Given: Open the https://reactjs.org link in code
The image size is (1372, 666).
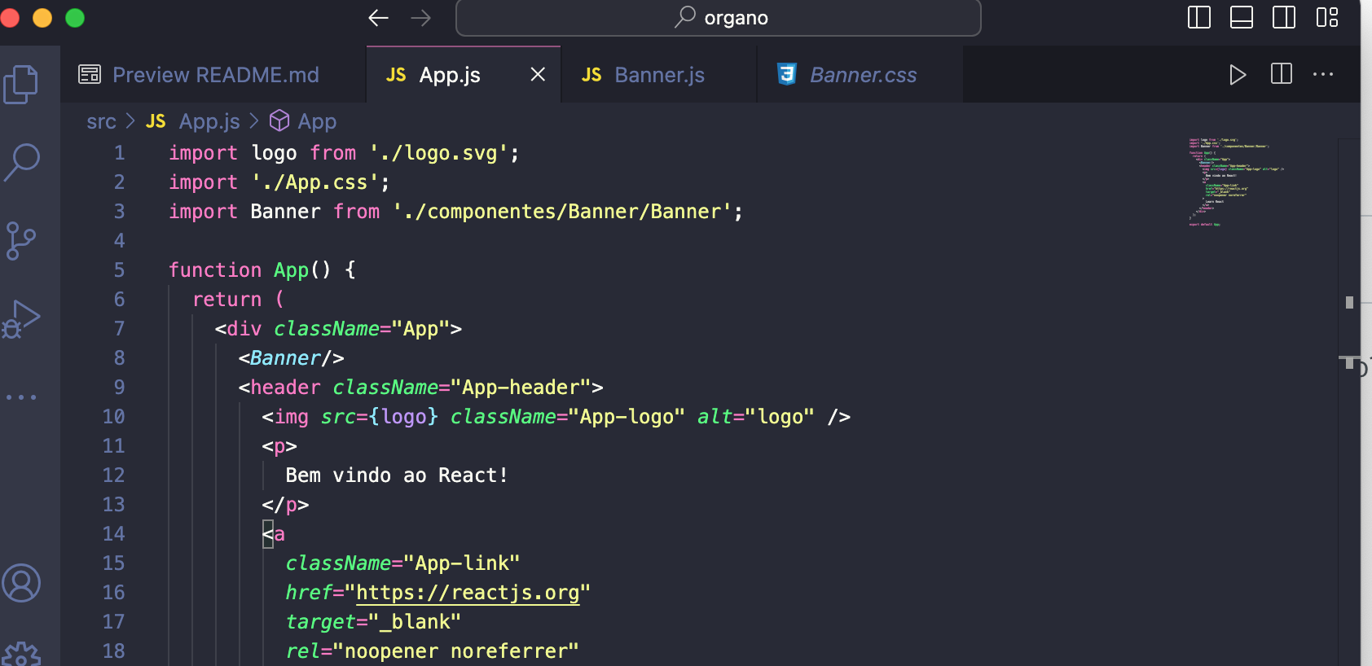Looking at the screenshot, I should pyautogui.click(x=468, y=593).
